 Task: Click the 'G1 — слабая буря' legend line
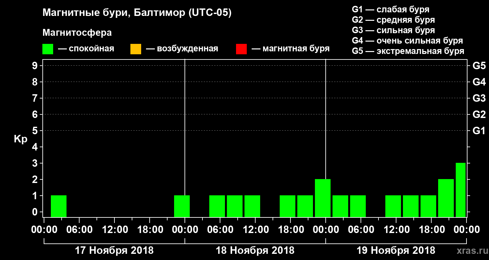(x=391, y=9)
